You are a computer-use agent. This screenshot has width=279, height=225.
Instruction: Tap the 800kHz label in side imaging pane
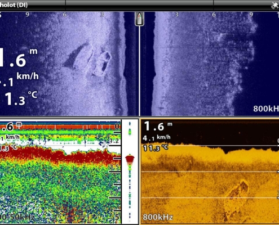(x=266, y=109)
